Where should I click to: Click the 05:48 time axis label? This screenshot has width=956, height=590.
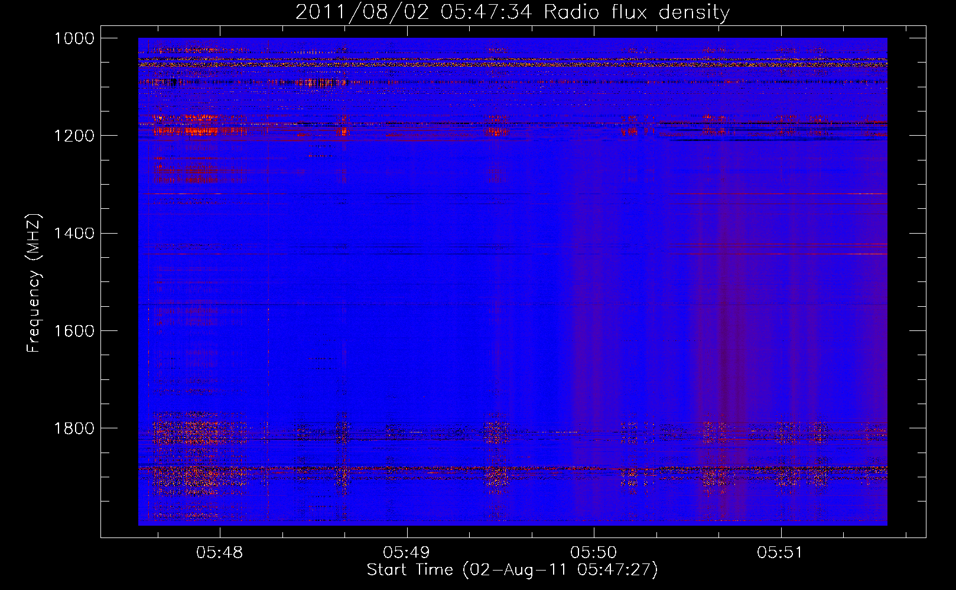click(x=220, y=553)
